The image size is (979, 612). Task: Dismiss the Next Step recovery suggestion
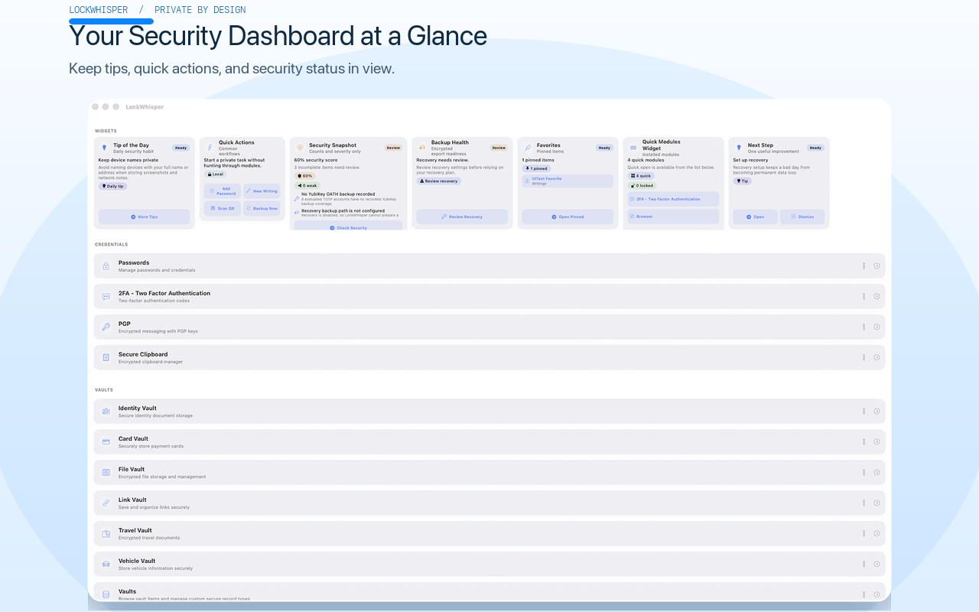click(x=802, y=216)
